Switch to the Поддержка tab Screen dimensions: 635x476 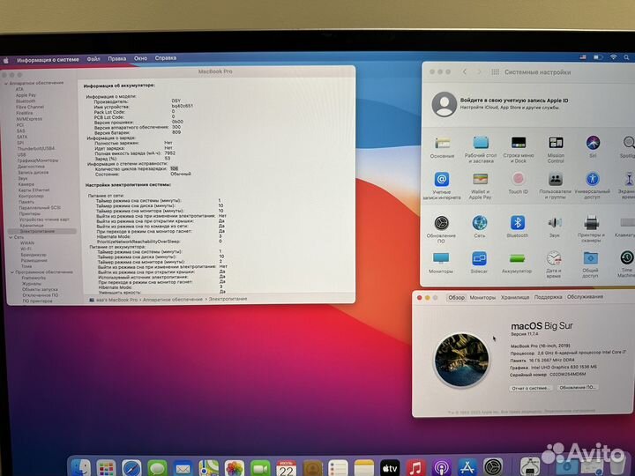coord(548,297)
